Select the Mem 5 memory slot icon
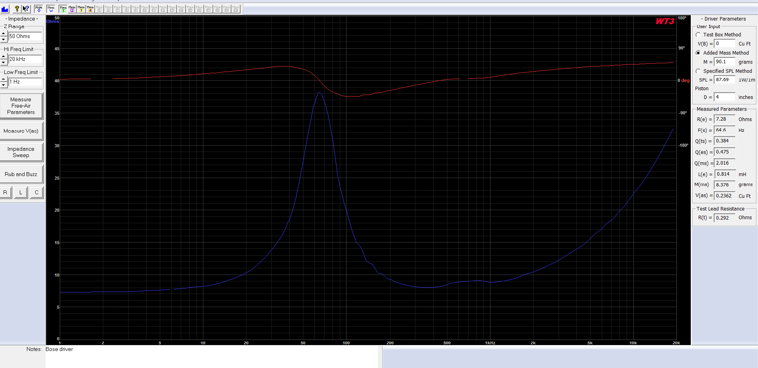 click(x=99, y=9)
